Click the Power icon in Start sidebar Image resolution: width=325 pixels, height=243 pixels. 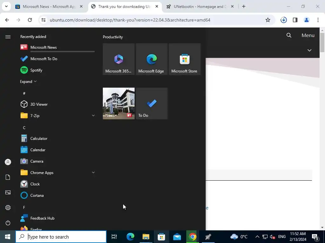(x=8, y=223)
